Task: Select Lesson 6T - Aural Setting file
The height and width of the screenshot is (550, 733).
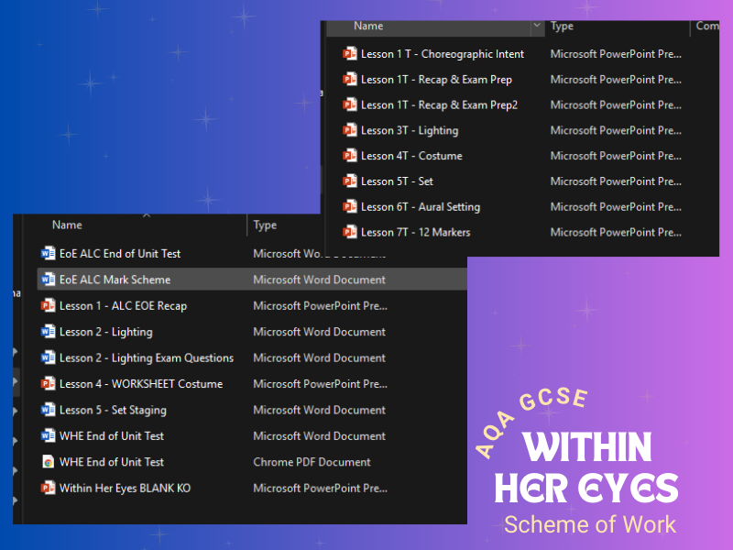Action: coord(420,206)
